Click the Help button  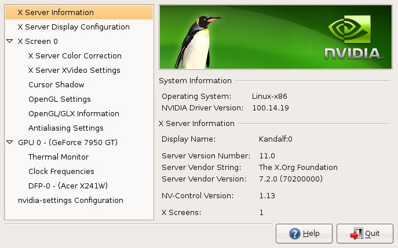click(x=304, y=234)
